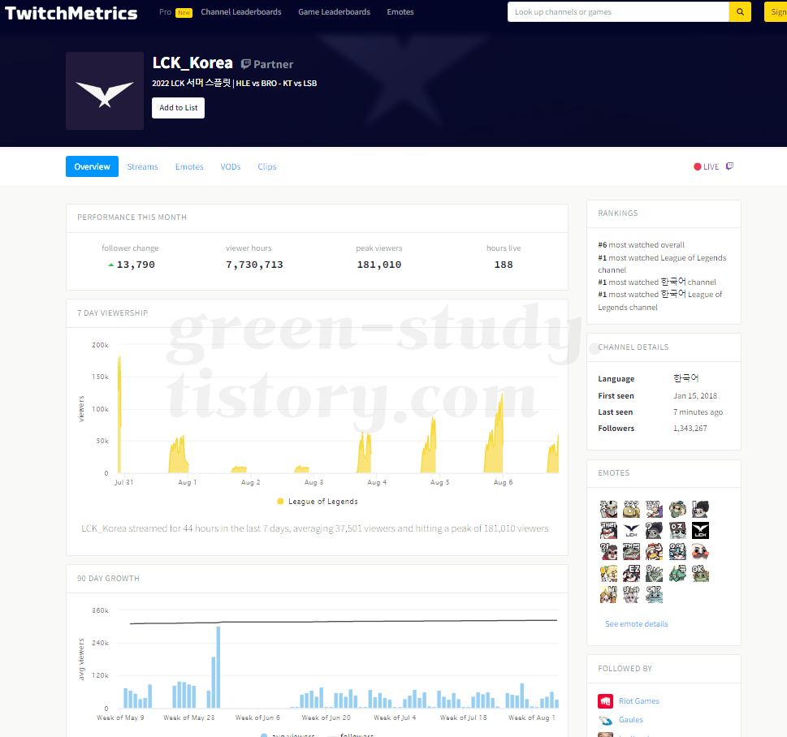Screen dimensions: 787x737
Task: Click the "181,010" peak viewers value
Action: coord(379,265)
